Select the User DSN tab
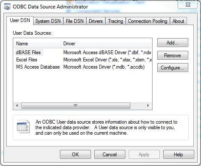This screenshot has height=166, width=201. [x=20, y=20]
